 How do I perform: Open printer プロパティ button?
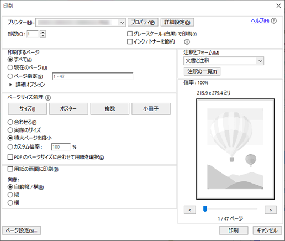point(143,22)
